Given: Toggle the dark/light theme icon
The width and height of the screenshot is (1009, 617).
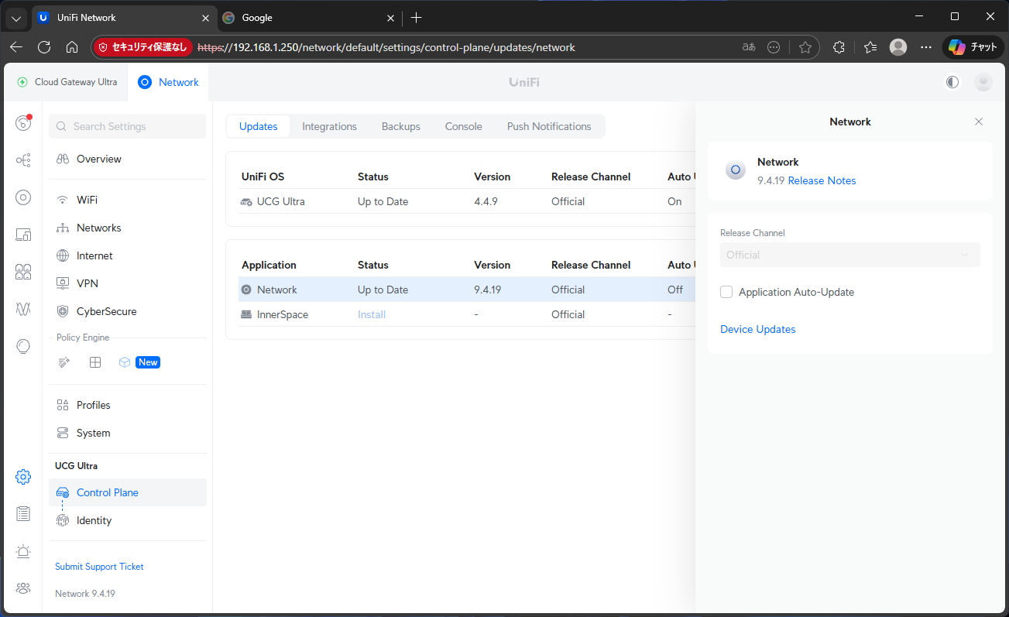Looking at the screenshot, I should 952,82.
